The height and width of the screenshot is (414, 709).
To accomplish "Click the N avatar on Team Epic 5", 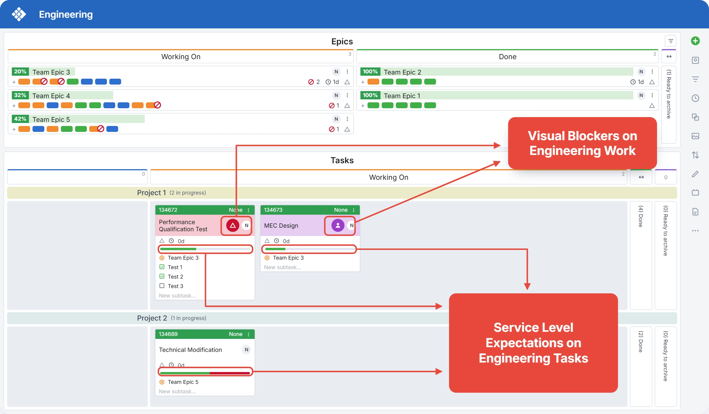I will [x=336, y=119].
